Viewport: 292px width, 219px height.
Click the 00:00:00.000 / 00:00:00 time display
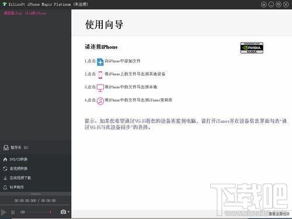(35, 200)
